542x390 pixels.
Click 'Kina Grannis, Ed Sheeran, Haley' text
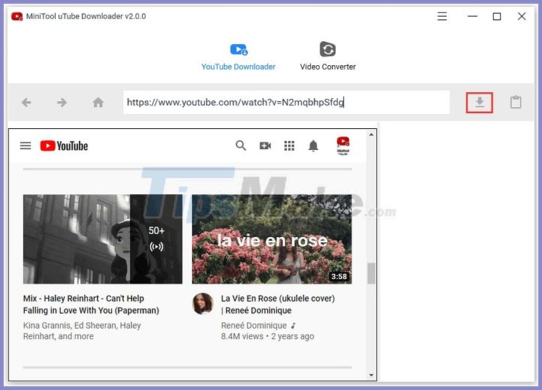82,325
